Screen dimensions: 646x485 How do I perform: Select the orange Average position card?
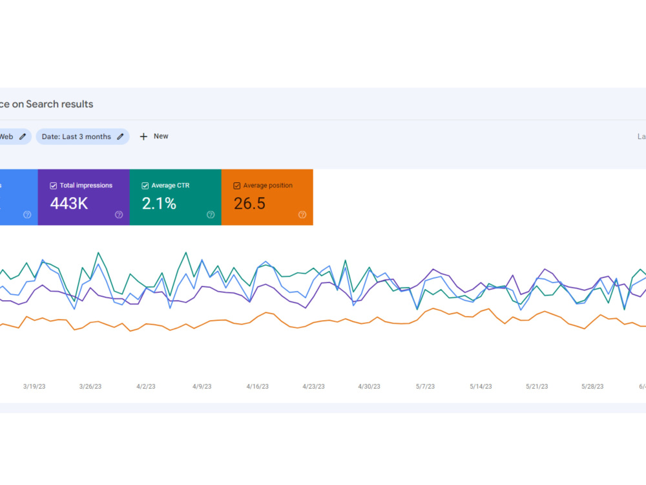pyautogui.click(x=267, y=197)
